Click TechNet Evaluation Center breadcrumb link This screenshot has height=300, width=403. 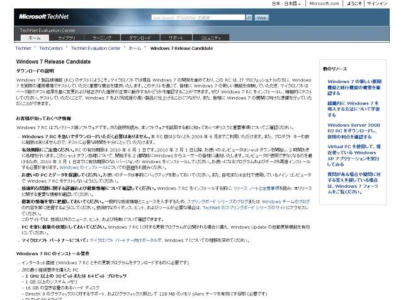point(96,49)
